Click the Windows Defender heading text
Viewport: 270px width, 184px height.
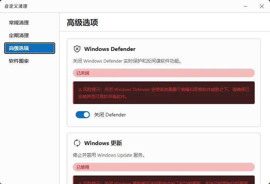click(x=110, y=49)
